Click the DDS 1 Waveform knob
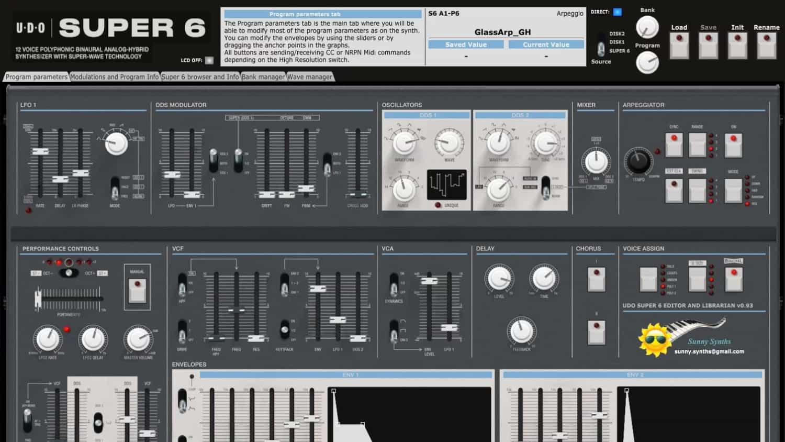Image resolution: width=785 pixels, height=442 pixels. (x=404, y=142)
